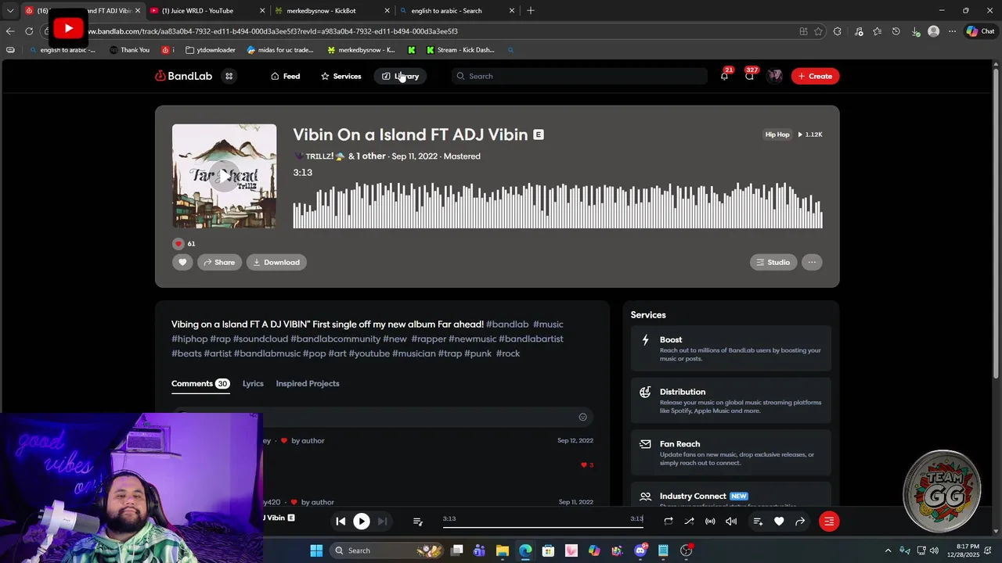Open the player queue playlist icon

pos(418,522)
